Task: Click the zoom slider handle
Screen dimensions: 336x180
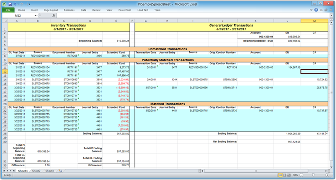Action: [x=313, y=175]
